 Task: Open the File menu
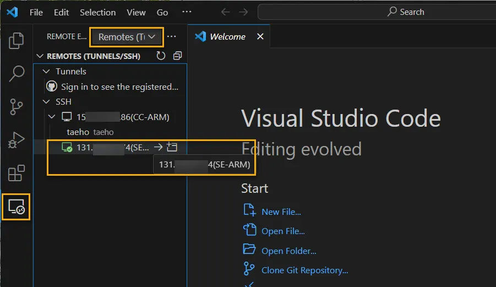(x=36, y=12)
